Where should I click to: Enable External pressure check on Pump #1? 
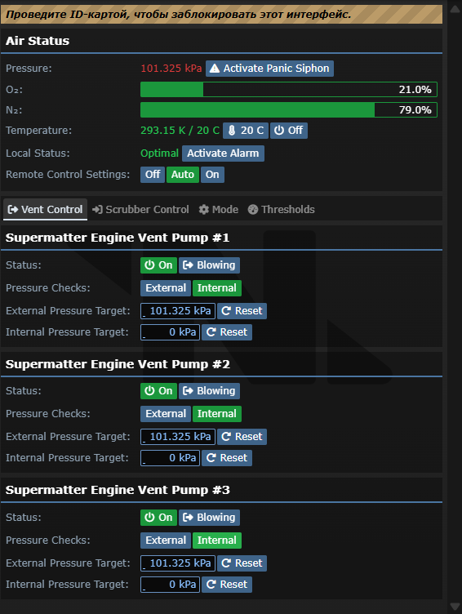point(166,288)
